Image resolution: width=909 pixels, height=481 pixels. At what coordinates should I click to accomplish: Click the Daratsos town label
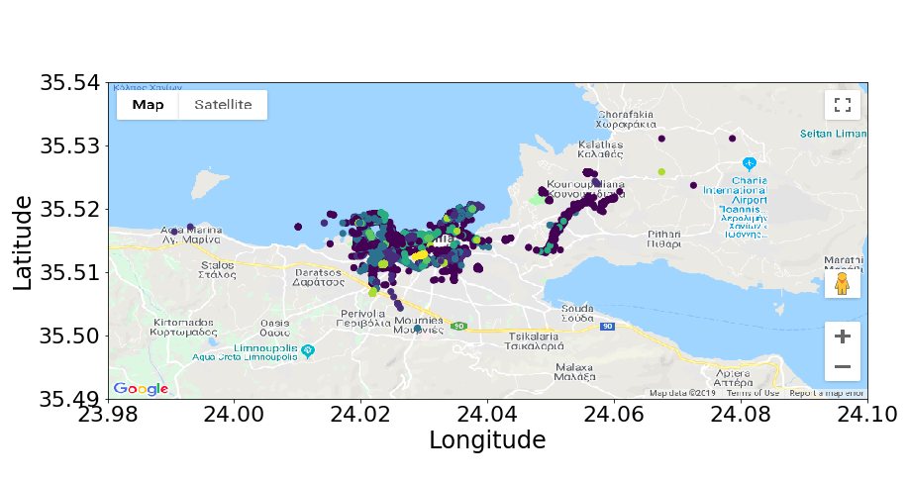pos(318,277)
